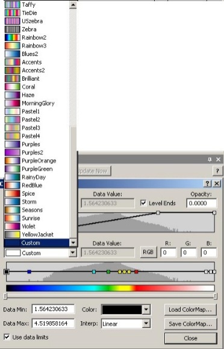
Task: Click Load ColorMap button
Action: tap(190, 310)
